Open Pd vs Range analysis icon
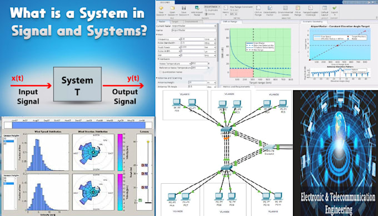This screenshot has width=378, height=216. 298,8
